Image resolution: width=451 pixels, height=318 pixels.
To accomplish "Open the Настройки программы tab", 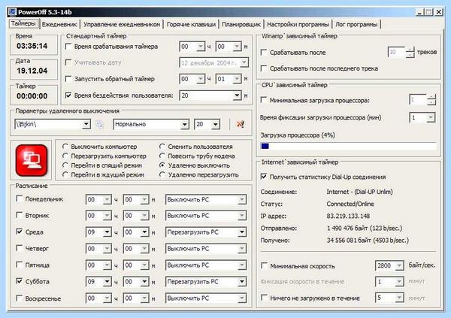I will pyautogui.click(x=298, y=25).
